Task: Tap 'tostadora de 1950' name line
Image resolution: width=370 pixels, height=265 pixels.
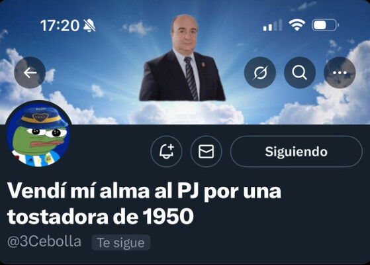Action: [101, 217]
